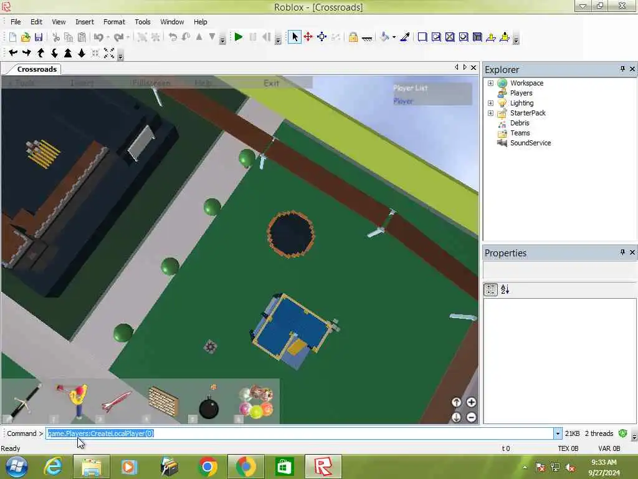
Task: Expand the StarterPack node
Action: (x=491, y=114)
